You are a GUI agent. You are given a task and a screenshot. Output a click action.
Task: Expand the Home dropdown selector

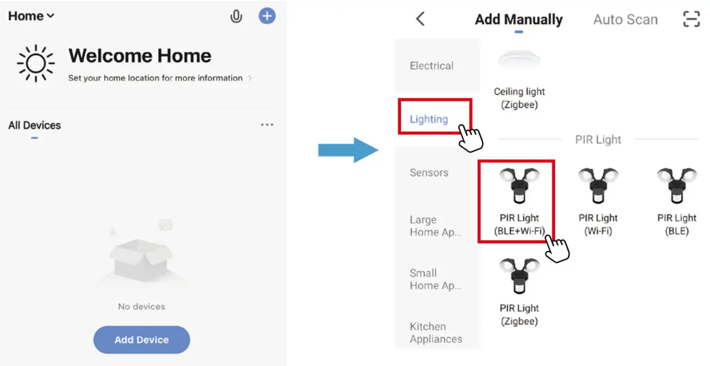click(31, 16)
